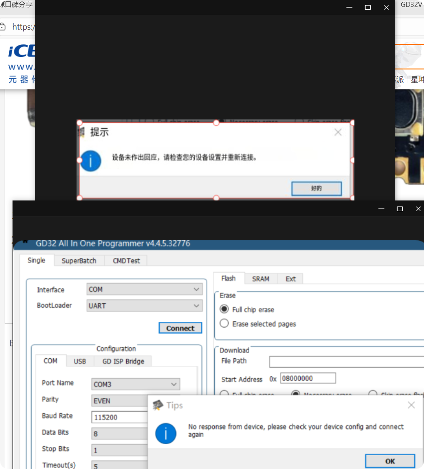This screenshot has width=424, height=469.
Task: Select the Full chip erase radio button
Action: tap(225, 309)
